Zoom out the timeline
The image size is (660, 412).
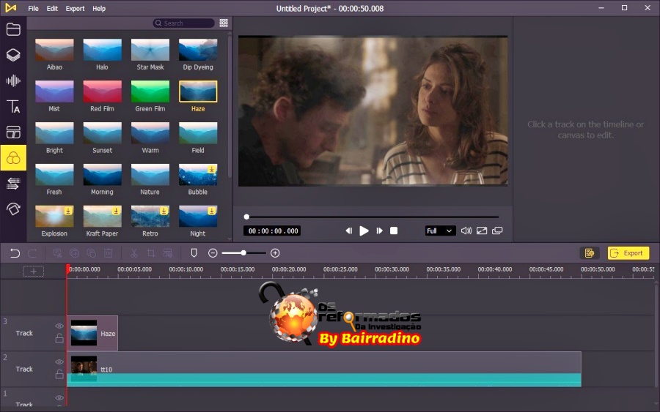tap(213, 253)
